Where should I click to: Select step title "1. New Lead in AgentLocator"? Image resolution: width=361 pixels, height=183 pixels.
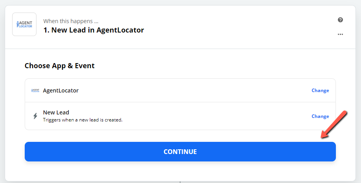pos(94,30)
